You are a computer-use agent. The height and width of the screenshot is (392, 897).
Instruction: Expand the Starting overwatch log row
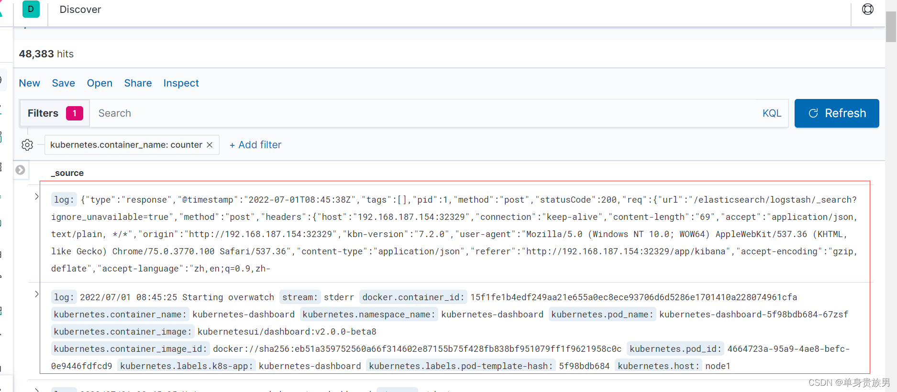[x=37, y=294]
